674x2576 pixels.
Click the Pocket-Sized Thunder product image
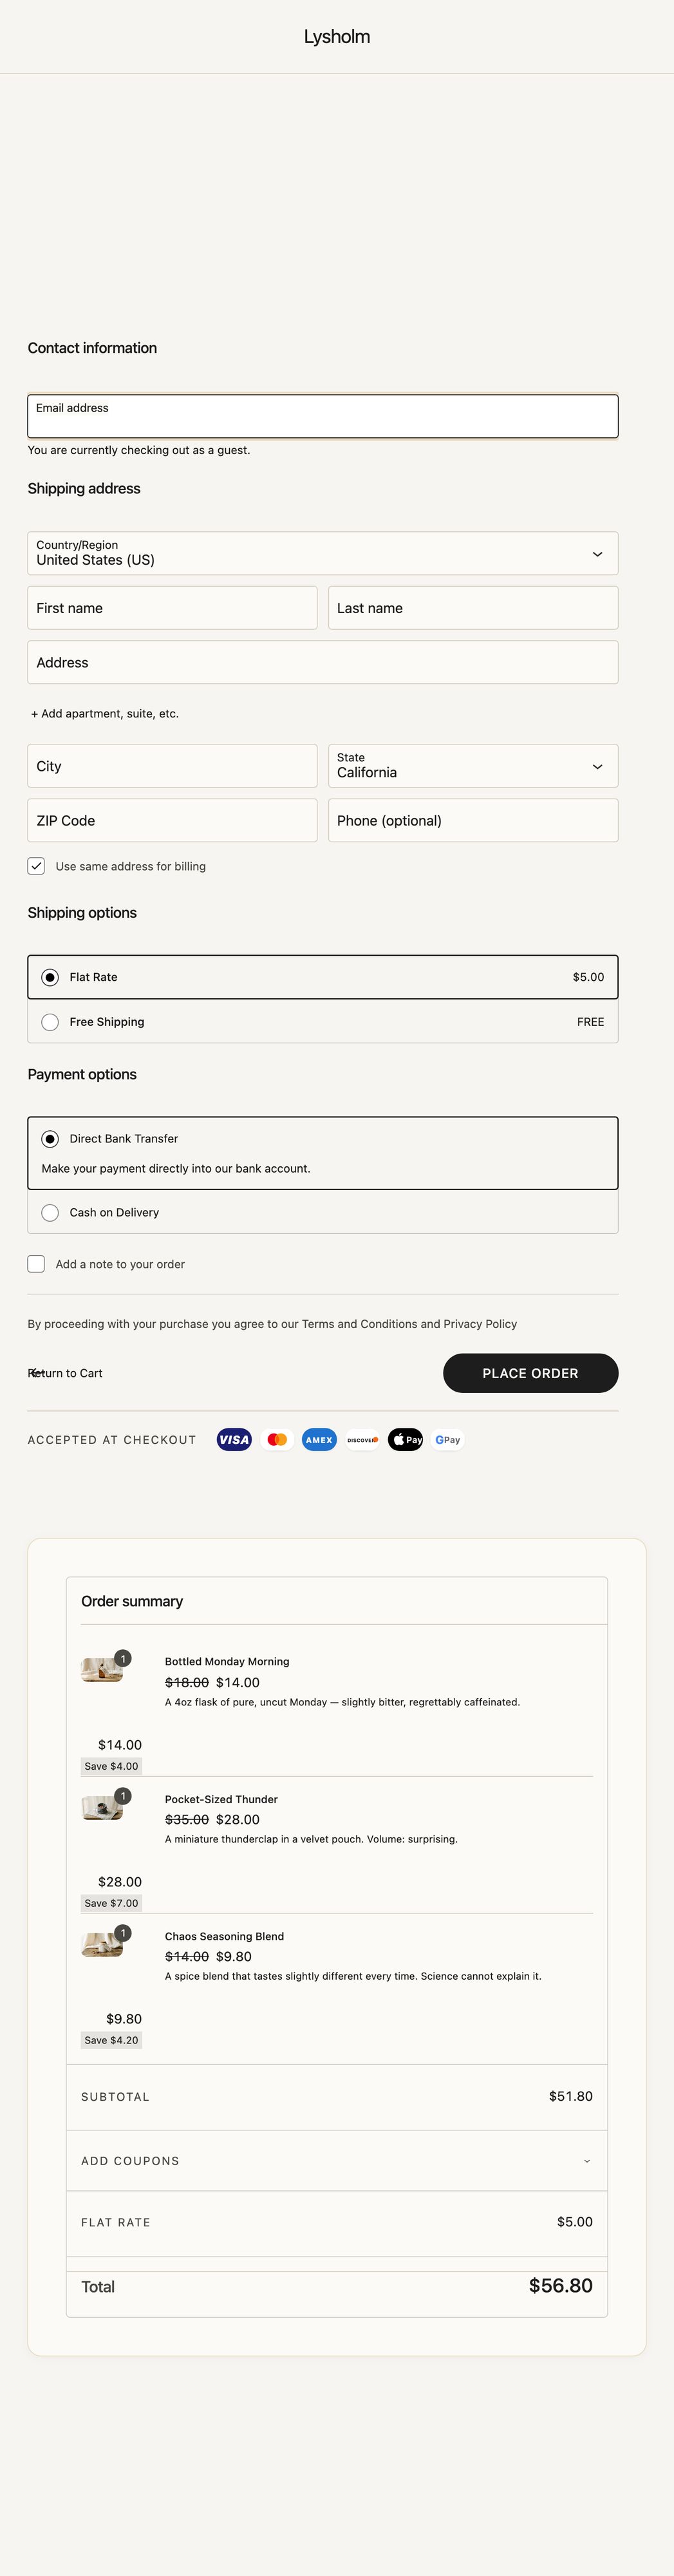tap(102, 1807)
